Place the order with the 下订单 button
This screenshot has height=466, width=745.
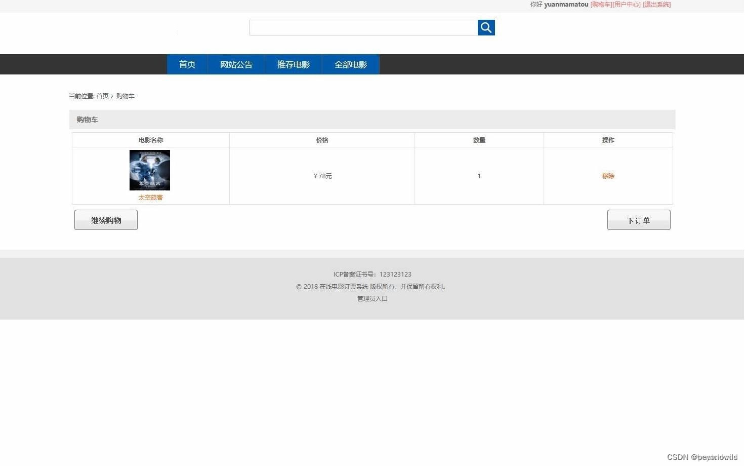[x=639, y=220]
